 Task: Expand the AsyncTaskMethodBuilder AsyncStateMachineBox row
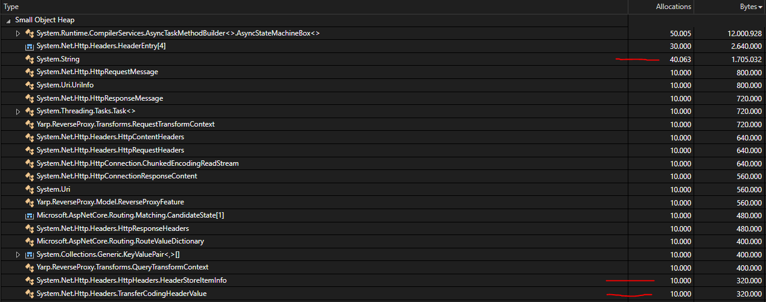(18, 33)
